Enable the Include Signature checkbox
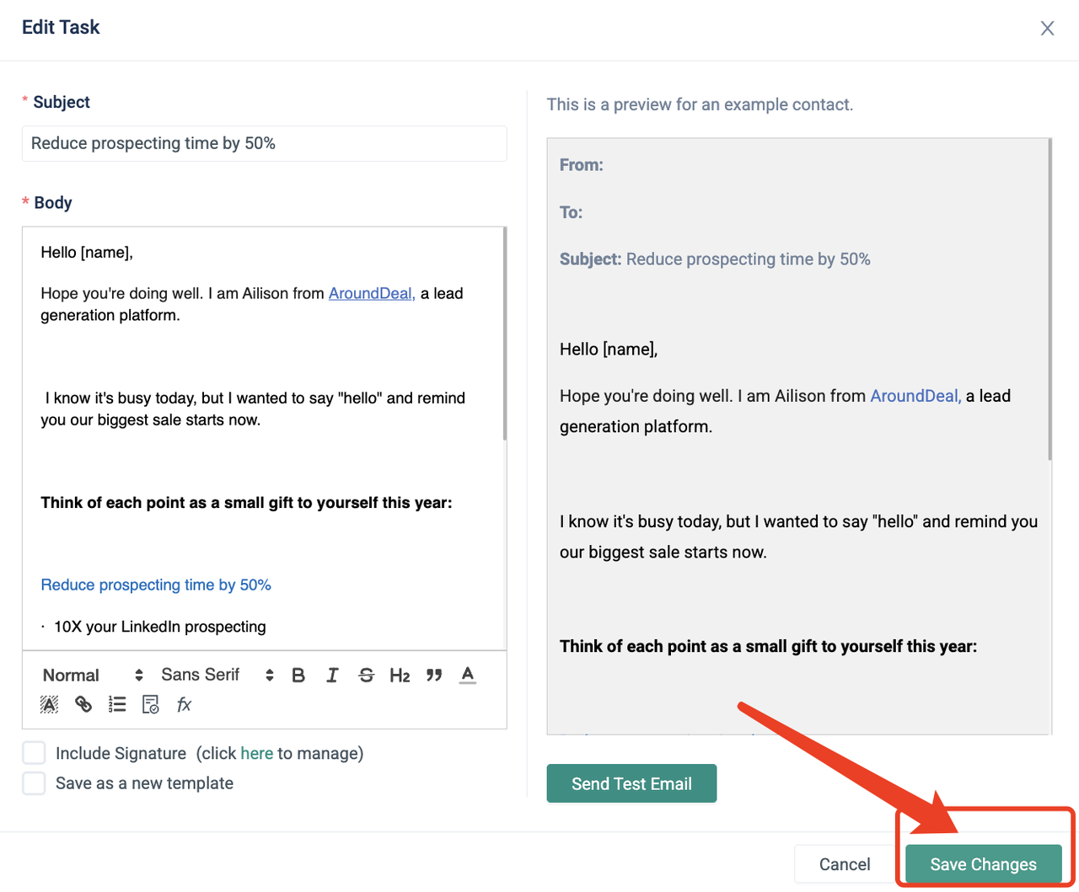The width and height of the screenshot is (1079, 892). [34, 753]
